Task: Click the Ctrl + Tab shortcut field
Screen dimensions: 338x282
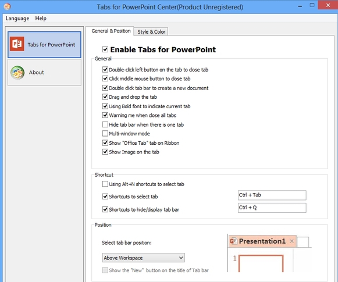Action: coord(272,195)
